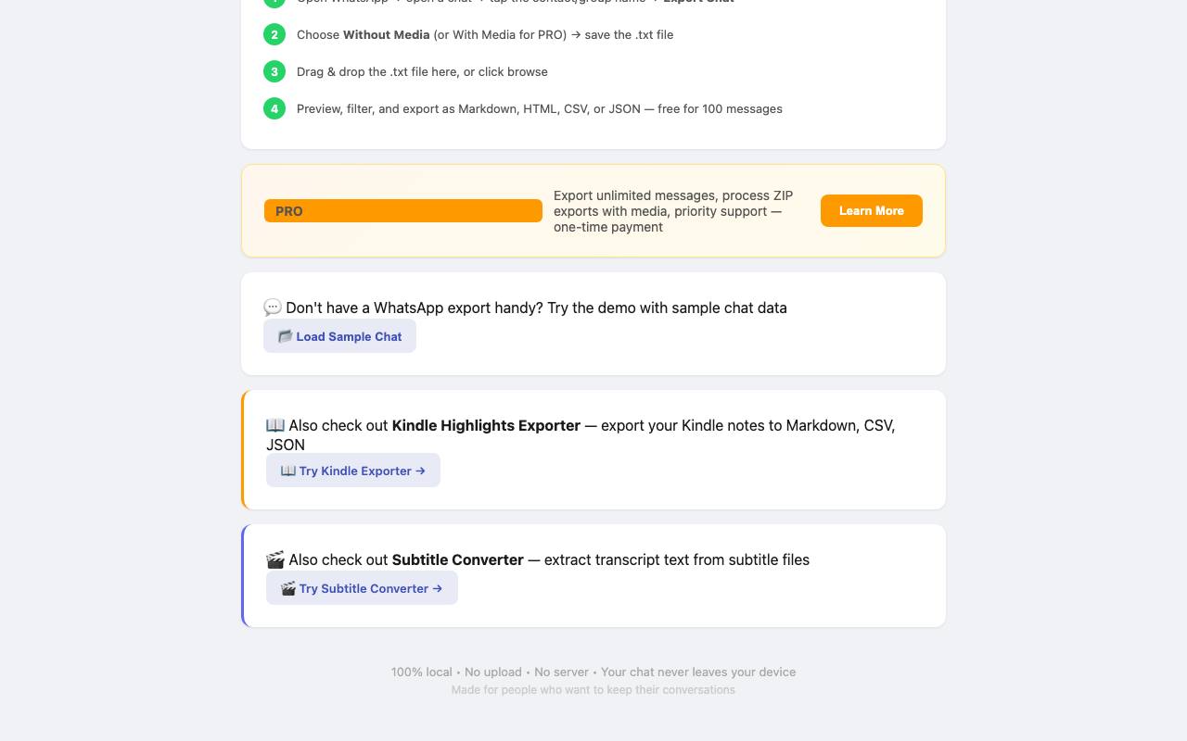Click the Kindle Highlights Exporter bold text

[x=486, y=425]
